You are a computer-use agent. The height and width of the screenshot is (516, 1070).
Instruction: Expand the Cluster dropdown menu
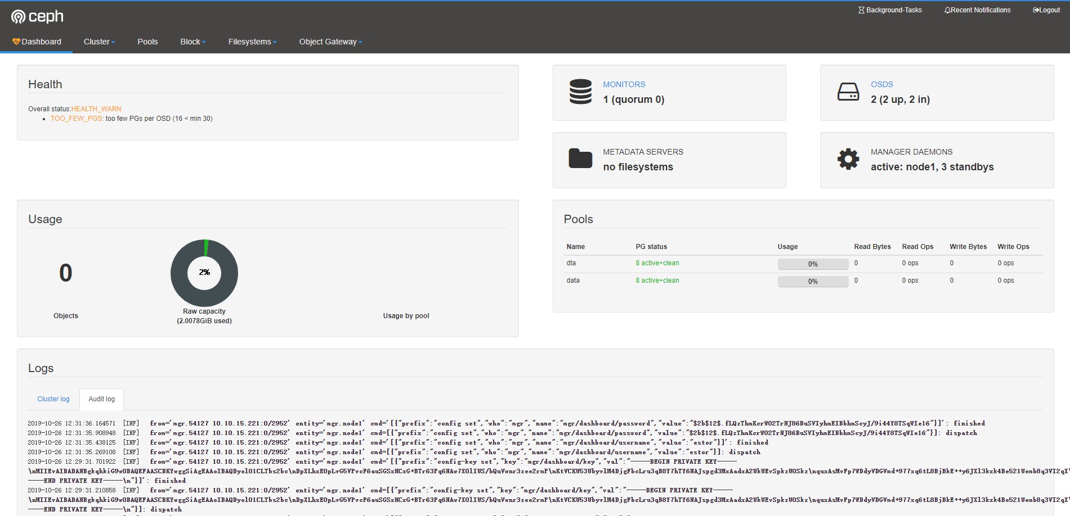(99, 42)
